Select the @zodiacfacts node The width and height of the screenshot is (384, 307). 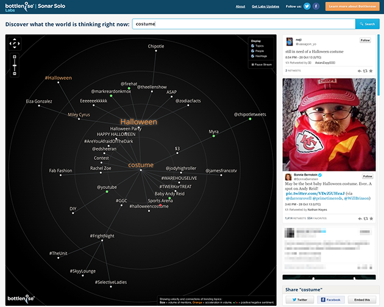point(188,101)
